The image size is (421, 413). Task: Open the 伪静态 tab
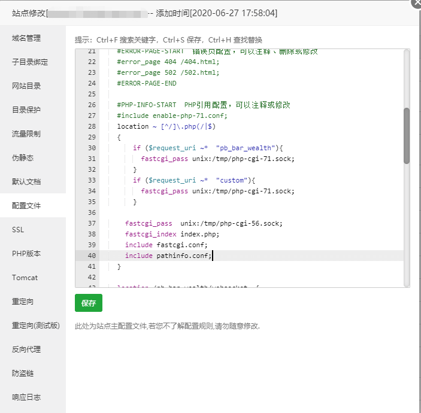23,157
